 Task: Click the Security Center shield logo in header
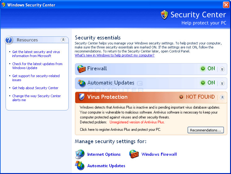pyautogui.click(x=164, y=15)
